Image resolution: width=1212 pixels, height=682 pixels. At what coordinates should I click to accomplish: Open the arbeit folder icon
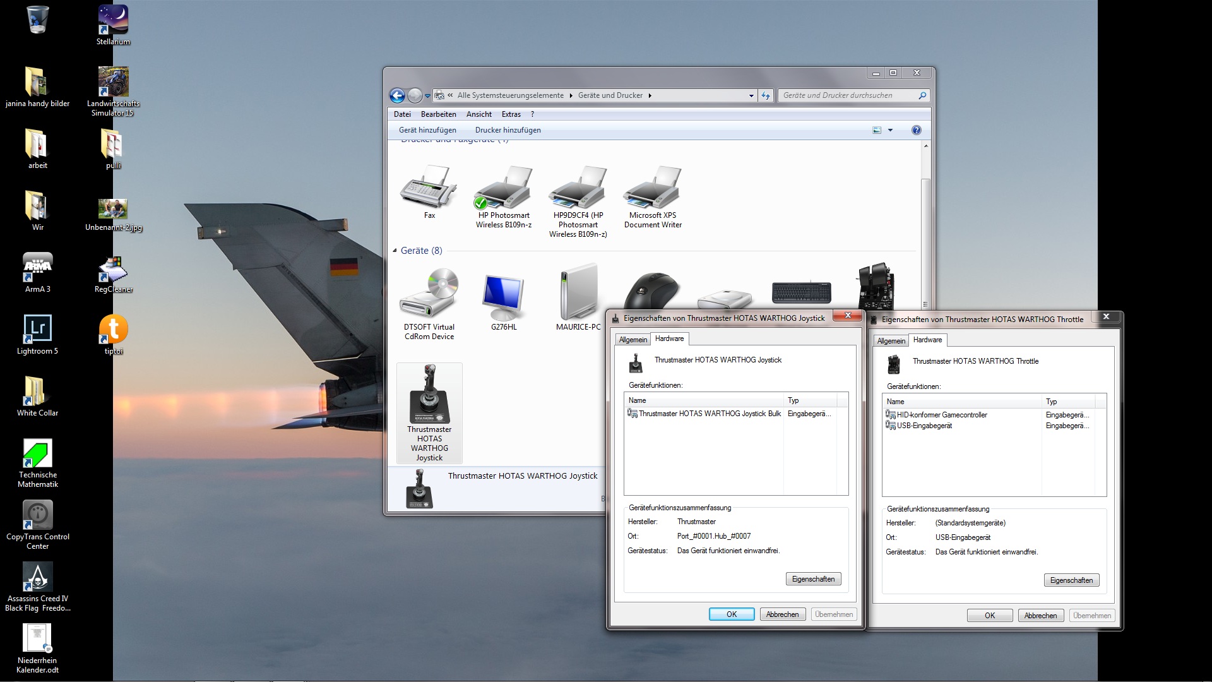click(37, 149)
